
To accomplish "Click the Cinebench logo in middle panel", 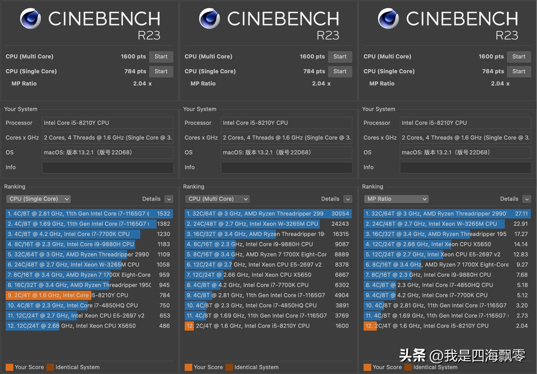I will click(x=209, y=18).
